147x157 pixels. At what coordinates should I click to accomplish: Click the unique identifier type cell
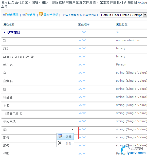pyautogui.click(x=128, y=40)
